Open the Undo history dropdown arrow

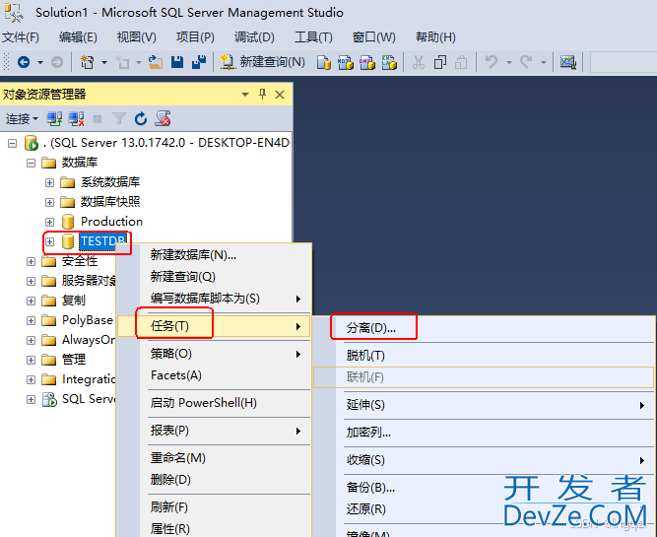(x=509, y=62)
